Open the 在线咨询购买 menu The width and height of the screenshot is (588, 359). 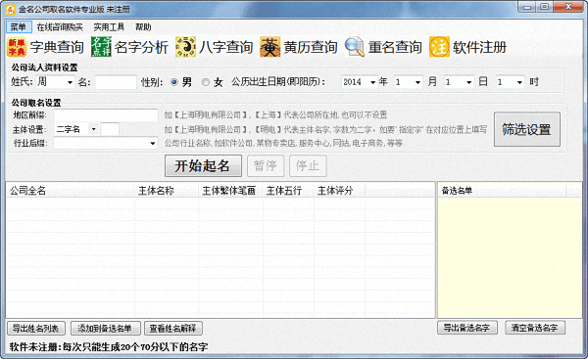60,27
